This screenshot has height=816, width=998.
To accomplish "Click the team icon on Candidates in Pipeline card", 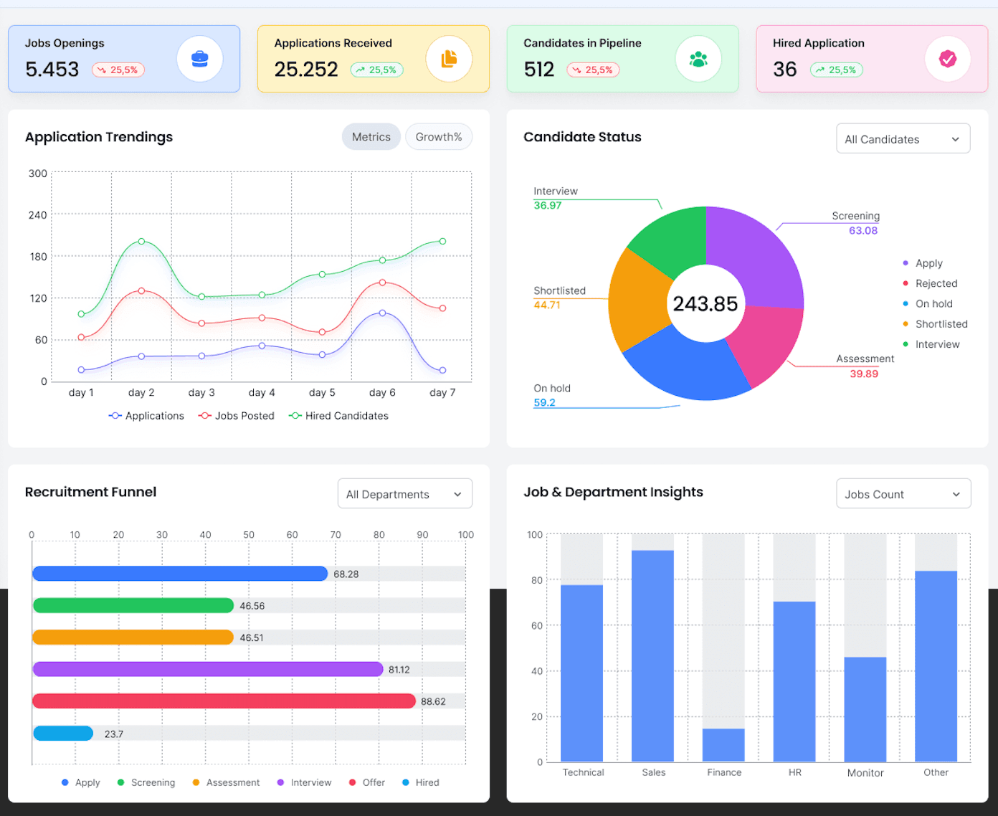I will [699, 59].
